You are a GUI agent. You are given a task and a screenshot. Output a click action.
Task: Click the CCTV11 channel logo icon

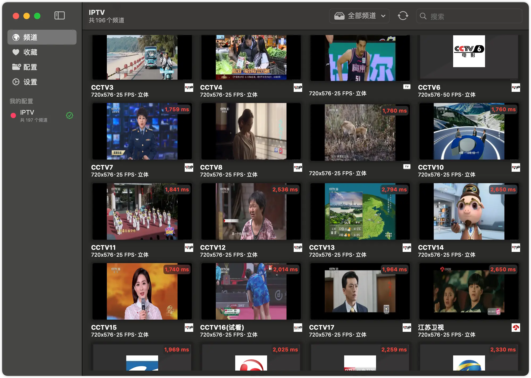[x=189, y=248]
